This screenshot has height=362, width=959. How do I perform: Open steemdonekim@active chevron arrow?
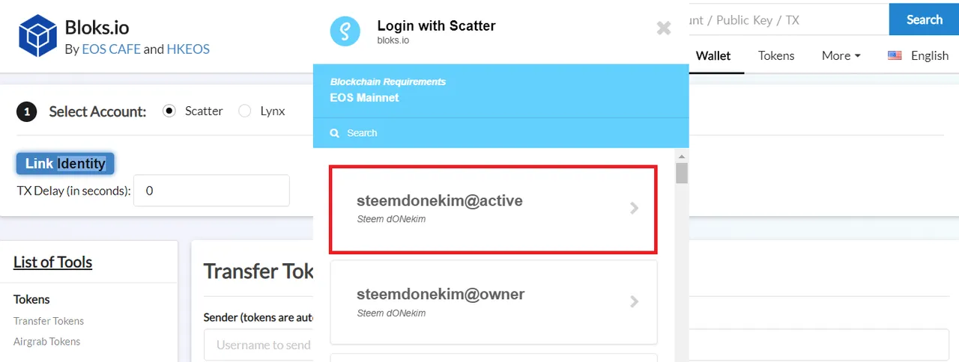pyautogui.click(x=635, y=209)
